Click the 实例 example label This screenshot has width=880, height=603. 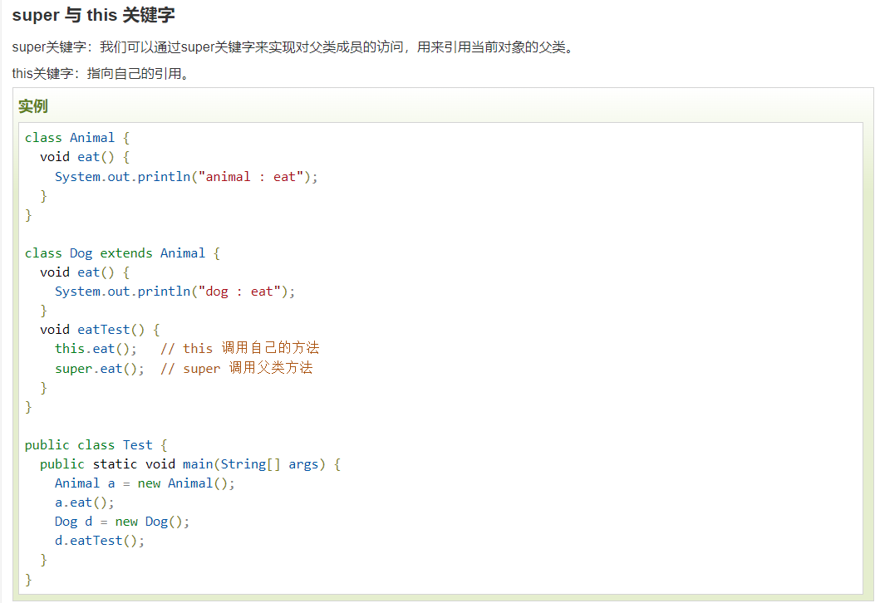(33, 106)
